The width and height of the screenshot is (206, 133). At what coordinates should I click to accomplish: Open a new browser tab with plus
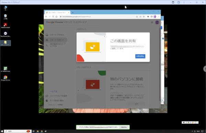(x=73, y=13)
